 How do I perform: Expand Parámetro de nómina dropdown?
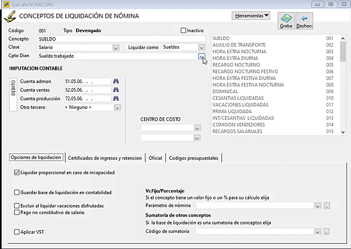(318, 206)
